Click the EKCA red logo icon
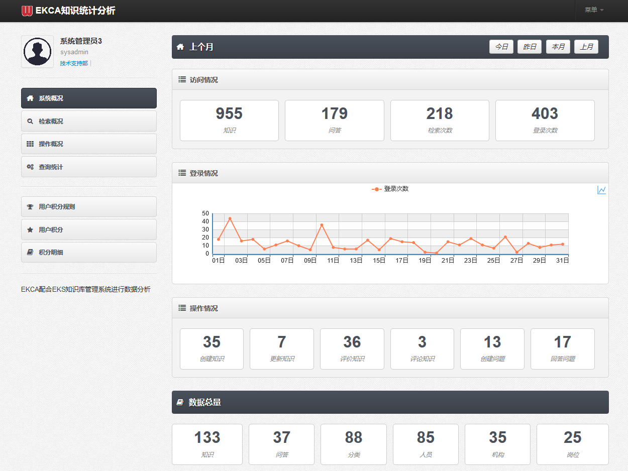Viewport: 628px width, 471px height. [27, 11]
